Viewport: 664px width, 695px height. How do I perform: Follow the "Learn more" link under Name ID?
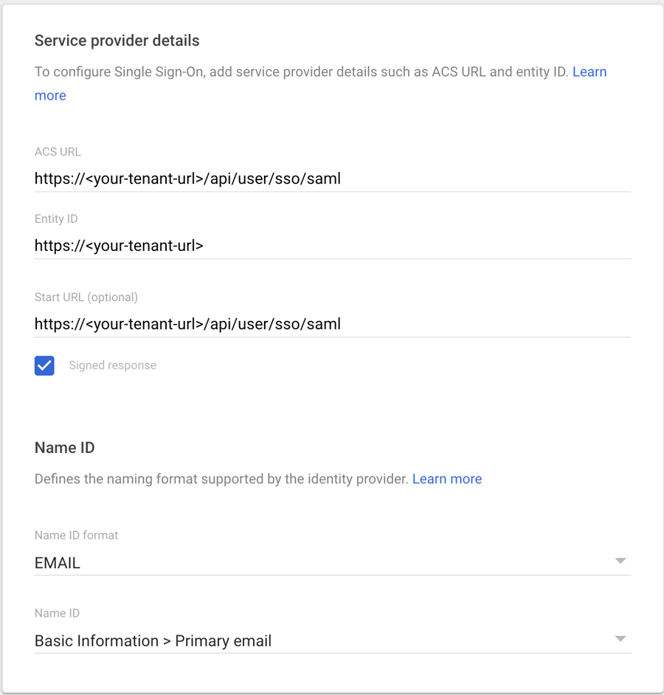click(x=447, y=479)
